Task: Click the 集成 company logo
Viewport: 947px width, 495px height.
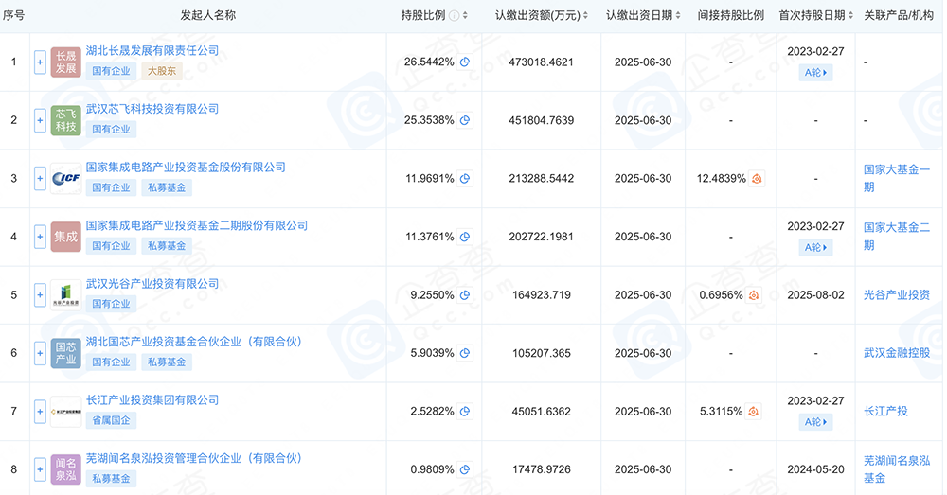Action: [x=66, y=238]
